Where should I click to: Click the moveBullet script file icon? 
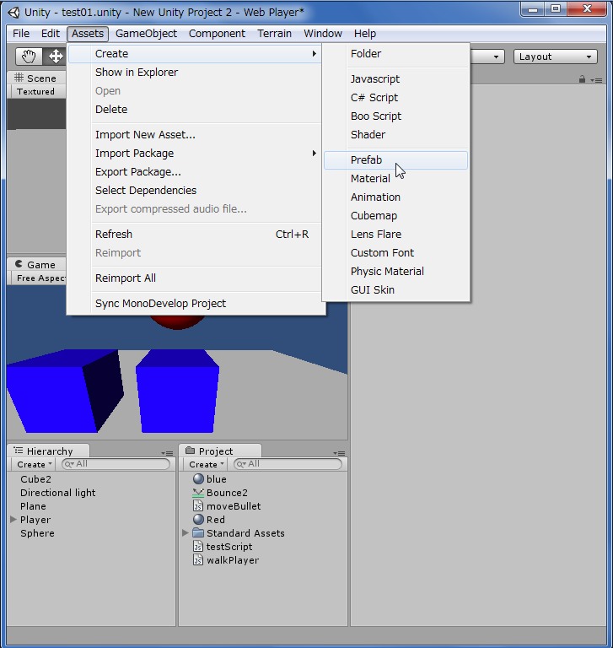click(x=198, y=506)
